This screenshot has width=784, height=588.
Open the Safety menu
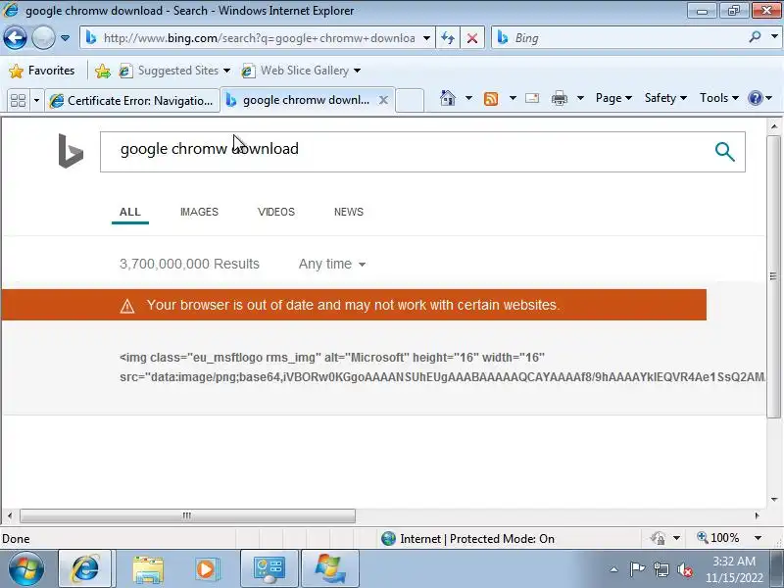pyautogui.click(x=665, y=98)
